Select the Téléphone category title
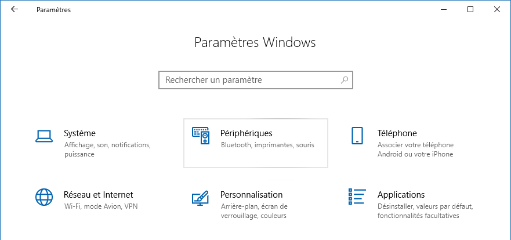The height and width of the screenshot is (240, 511). coord(397,133)
